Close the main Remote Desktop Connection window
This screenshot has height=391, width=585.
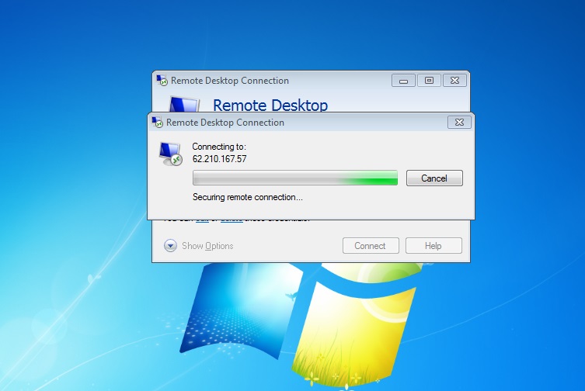click(454, 81)
